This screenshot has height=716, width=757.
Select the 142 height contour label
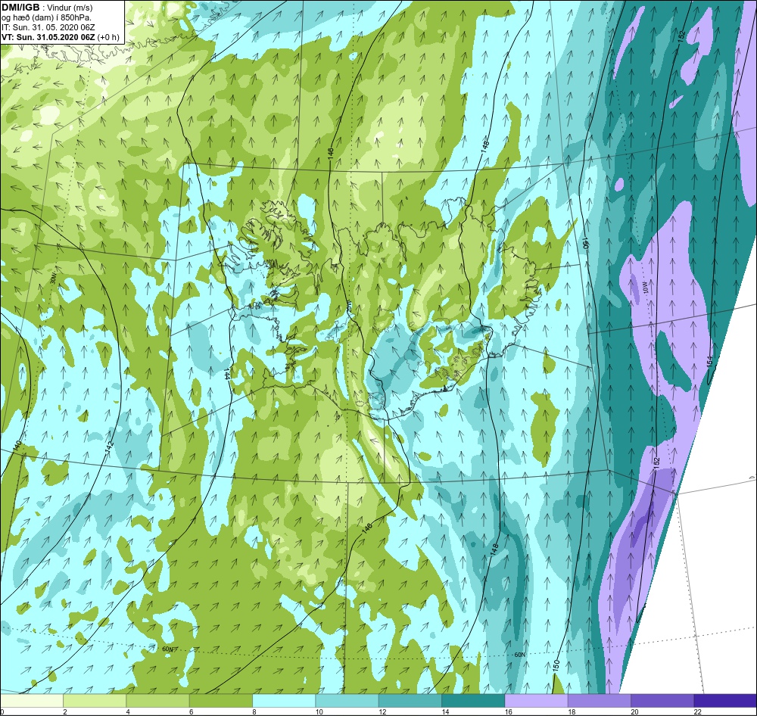point(110,447)
